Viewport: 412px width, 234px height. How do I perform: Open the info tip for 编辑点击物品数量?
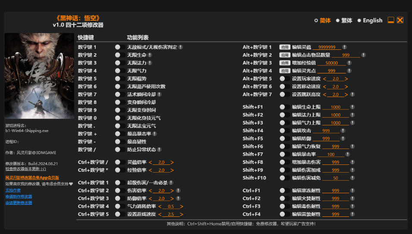click(x=363, y=55)
